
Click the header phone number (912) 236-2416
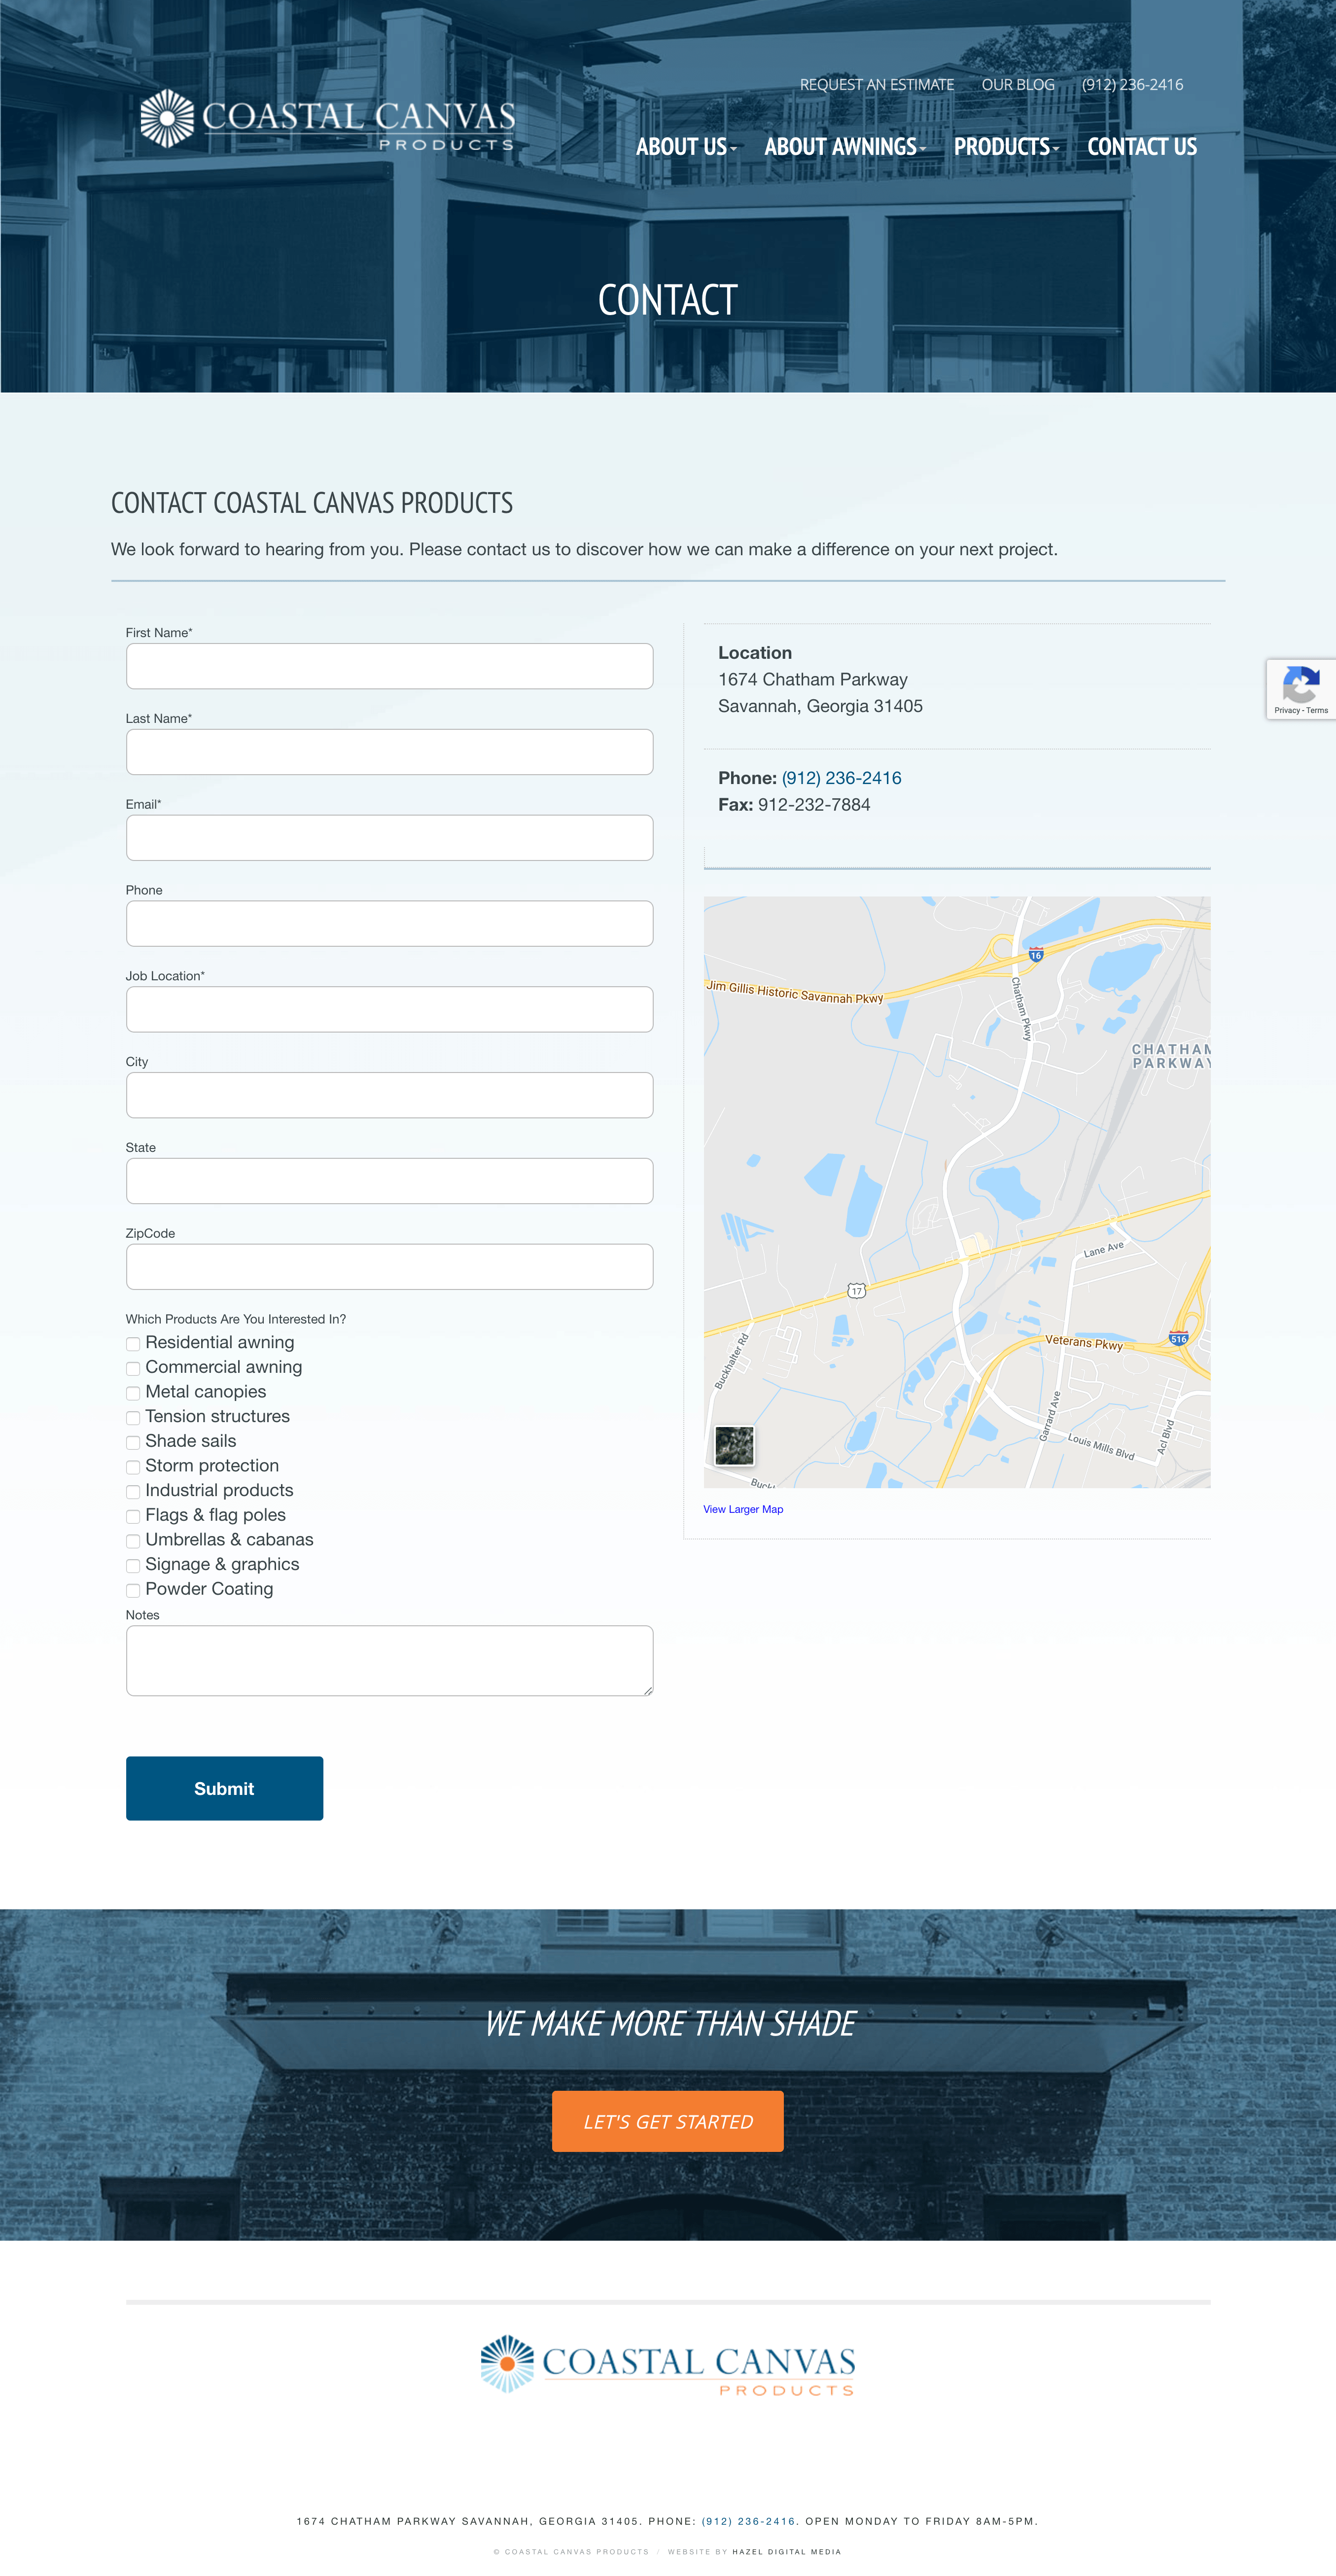pos(1132,85)
